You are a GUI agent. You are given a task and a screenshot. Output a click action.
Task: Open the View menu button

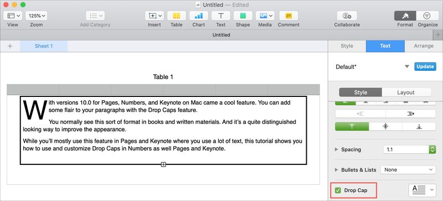pos(13,16)
